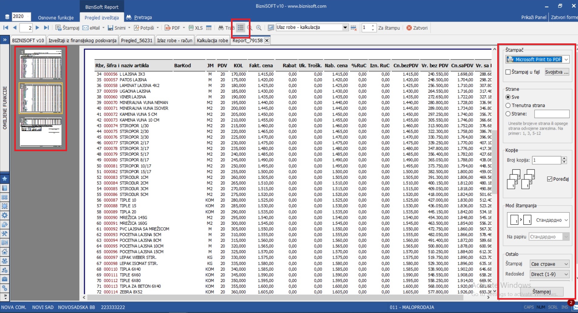Open the report type dropdown 'Ulaz robe - kalkulacija'
578x313 pixels.
point(345,27)
